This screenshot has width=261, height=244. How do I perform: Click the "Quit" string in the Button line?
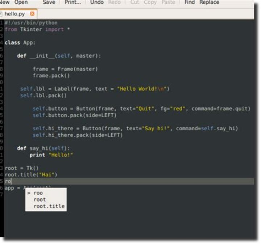tap(145, 109)
